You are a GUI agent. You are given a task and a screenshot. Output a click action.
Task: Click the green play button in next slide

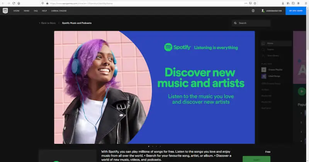click(x=302, y=91)
